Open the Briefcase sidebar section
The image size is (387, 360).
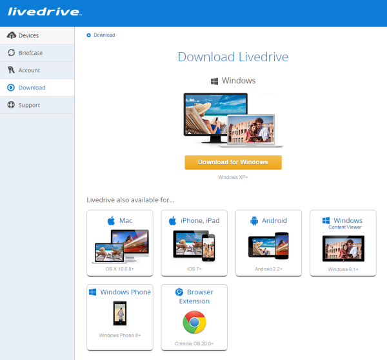(x=37, y=53)
